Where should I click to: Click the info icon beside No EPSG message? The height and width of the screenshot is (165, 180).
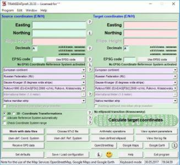pos(90,65)
